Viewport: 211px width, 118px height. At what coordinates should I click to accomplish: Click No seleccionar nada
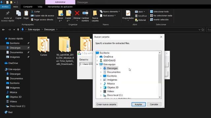(x=161, y=16)
